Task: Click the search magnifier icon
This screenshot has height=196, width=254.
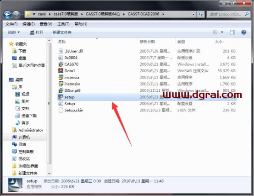Action: pos(247,14)
